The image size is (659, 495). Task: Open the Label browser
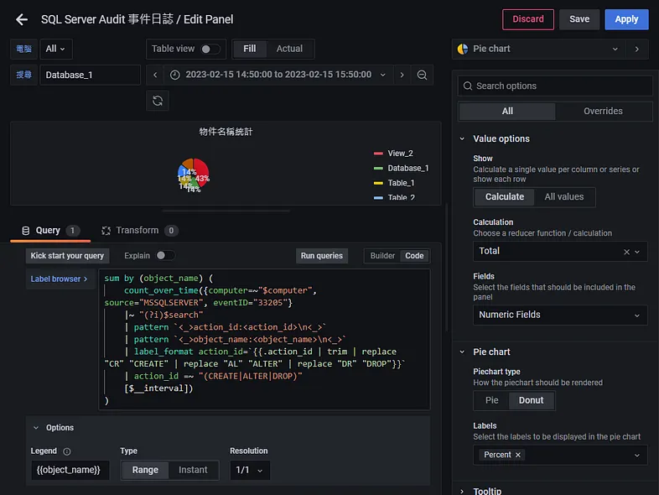(x=60, y=279)
